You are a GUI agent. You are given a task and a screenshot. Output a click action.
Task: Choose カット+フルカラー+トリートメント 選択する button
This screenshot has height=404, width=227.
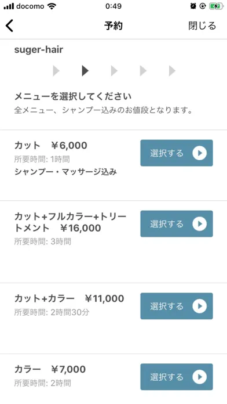(x=177, y=223)
